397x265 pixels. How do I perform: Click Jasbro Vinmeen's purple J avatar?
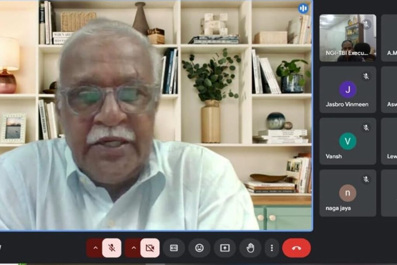pos(348,89)
